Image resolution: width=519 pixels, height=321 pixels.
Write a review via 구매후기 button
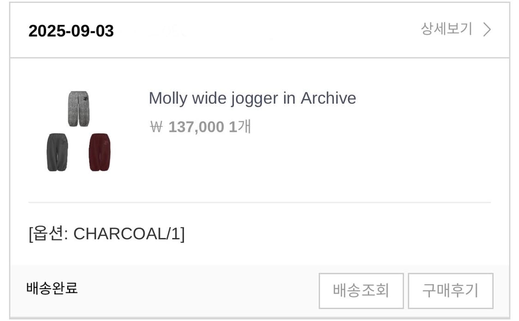pos(450,291)
